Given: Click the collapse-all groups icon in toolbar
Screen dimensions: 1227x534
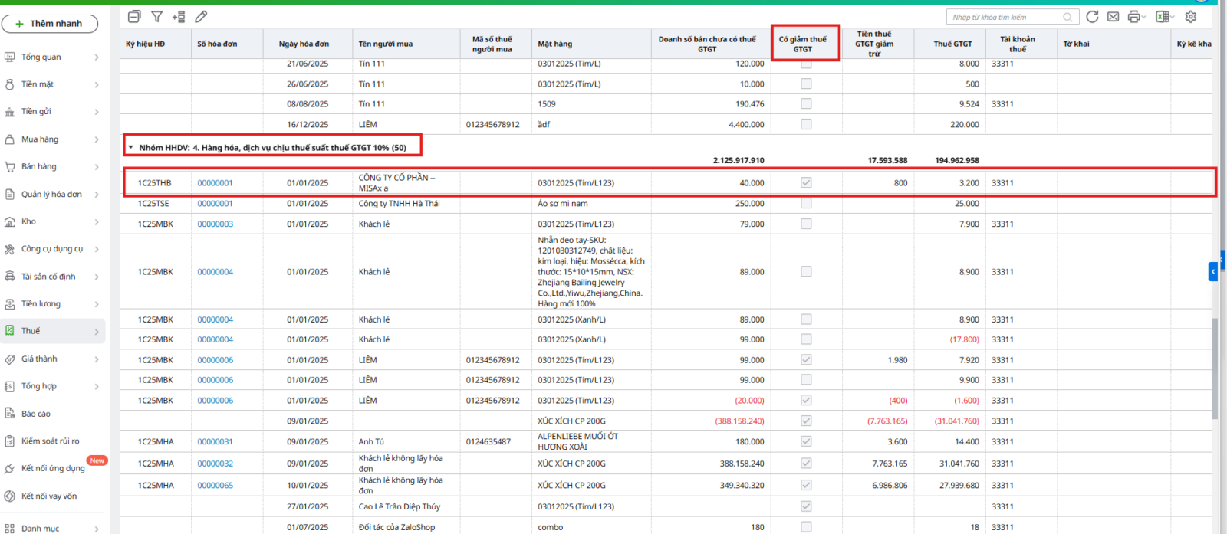Looking at the screenshot, I should [x=134, y=16].
